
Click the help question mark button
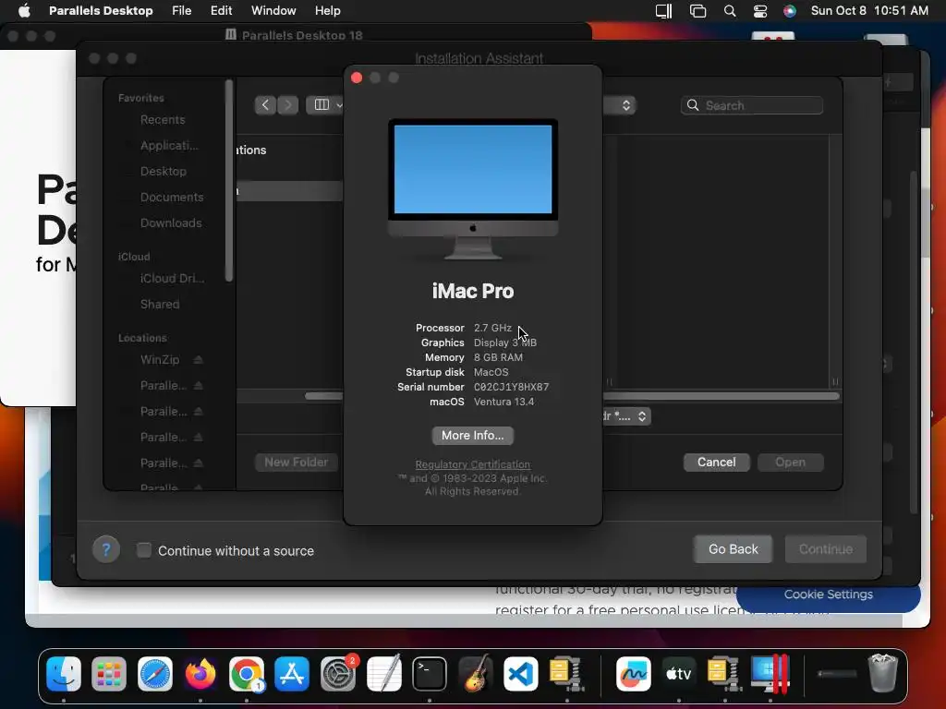point(105,549)
